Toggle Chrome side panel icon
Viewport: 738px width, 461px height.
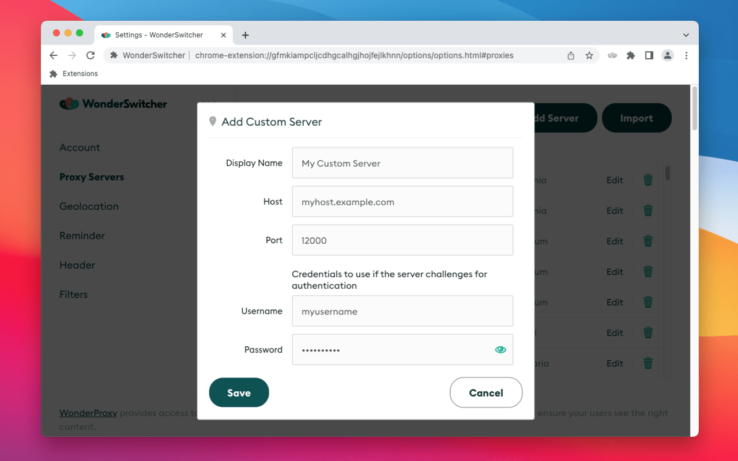pyautogui.click(x=649, y=55)
